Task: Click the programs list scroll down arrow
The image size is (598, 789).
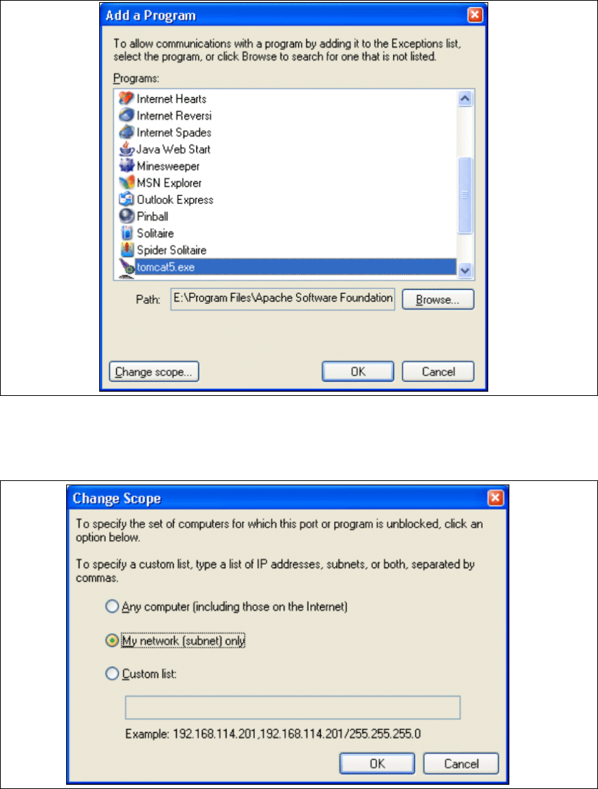Action: tap(465, 270)
